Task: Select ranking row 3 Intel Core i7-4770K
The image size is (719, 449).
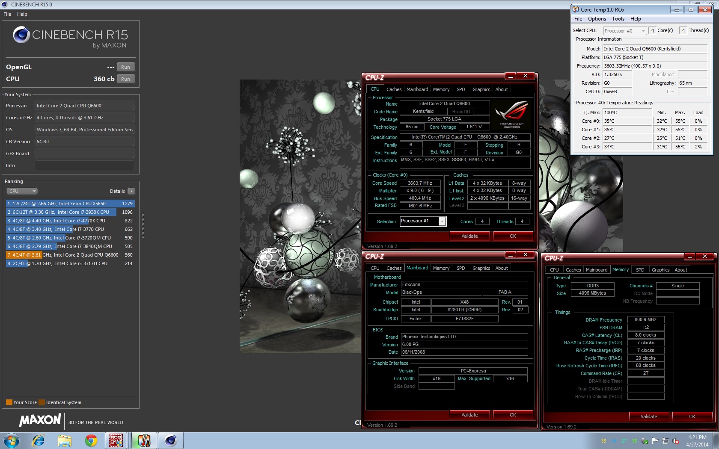Action: (70, 221)
